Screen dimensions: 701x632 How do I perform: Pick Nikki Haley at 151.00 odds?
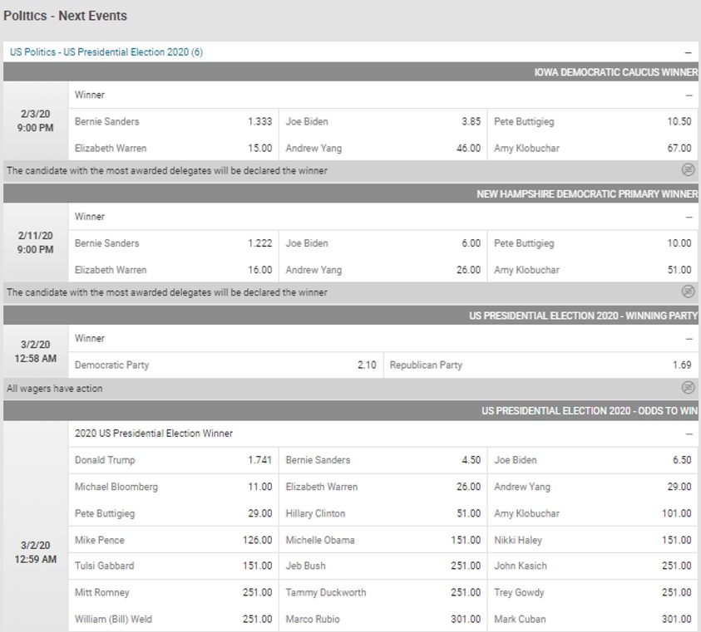pos(593,540)
